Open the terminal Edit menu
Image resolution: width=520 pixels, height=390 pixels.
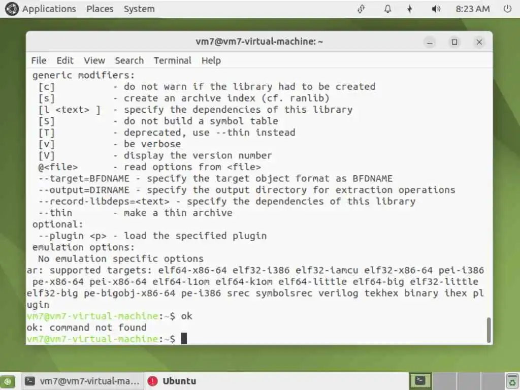tap(65, 60)
